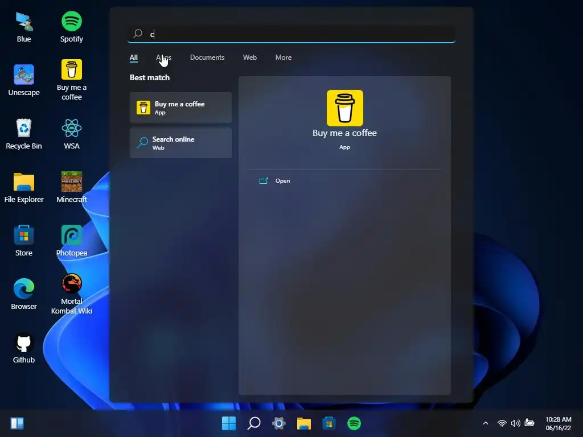The height and width of the screenshot is (437, 583).
Task: Select the Photopea desktop icon
Action: tap(71, 241)
